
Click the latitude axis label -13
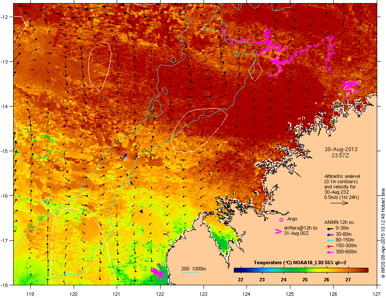pos(4,62)
